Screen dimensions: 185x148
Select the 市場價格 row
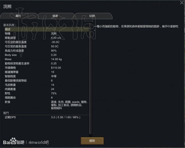46,68
